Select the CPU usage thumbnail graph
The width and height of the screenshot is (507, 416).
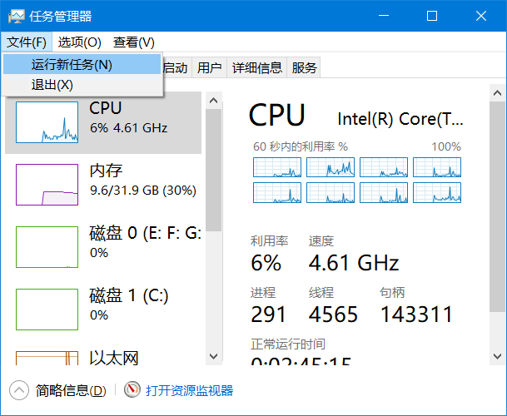(x=47, y=121)
